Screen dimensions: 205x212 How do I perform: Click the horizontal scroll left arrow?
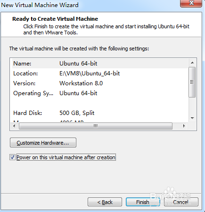pyautogui.click(x=14, y=126)
